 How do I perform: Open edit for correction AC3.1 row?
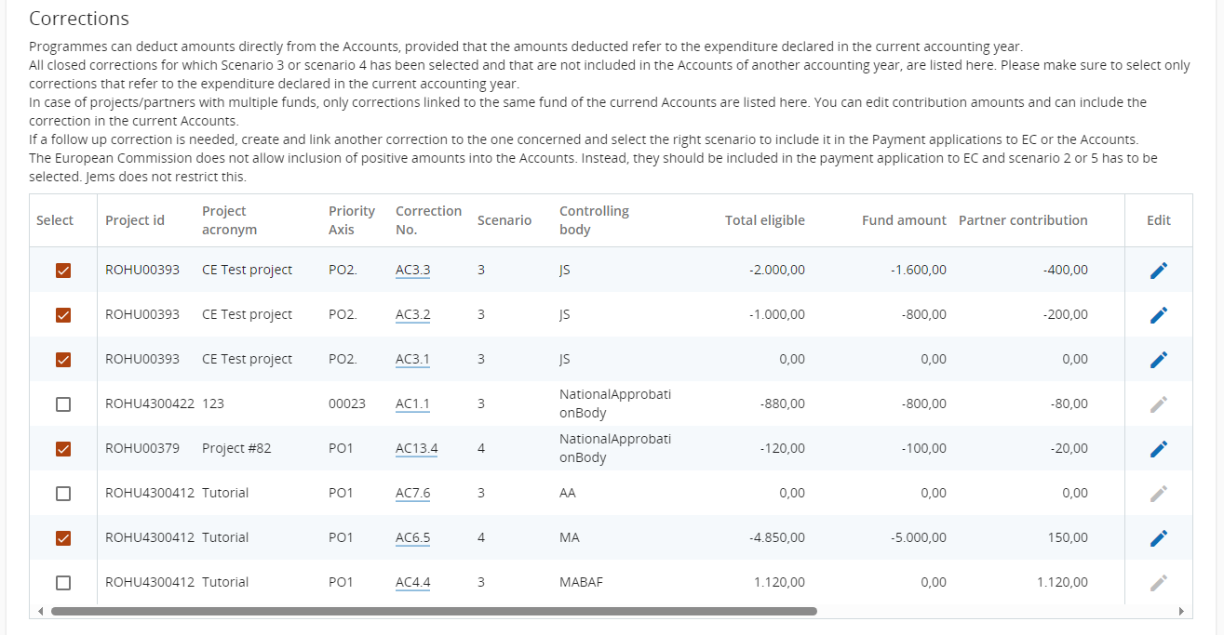1158,360
